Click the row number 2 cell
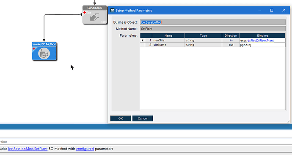This screenshot has height=155, width=292. click(149, 45)
